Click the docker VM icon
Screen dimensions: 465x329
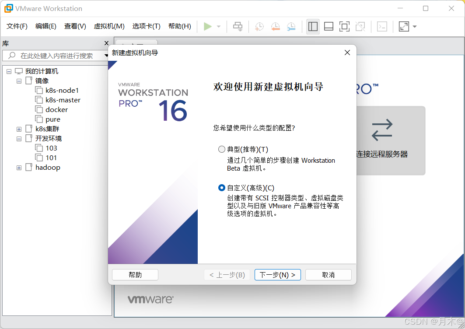coord(39,109)
